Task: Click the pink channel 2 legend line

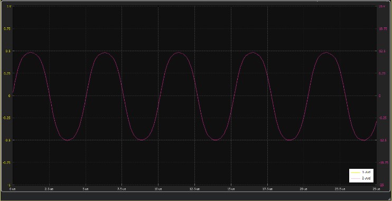Action: click(x=355, y=178)
